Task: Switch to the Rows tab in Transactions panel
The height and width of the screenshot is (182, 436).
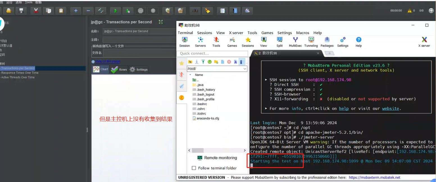Action: [119, 69]
